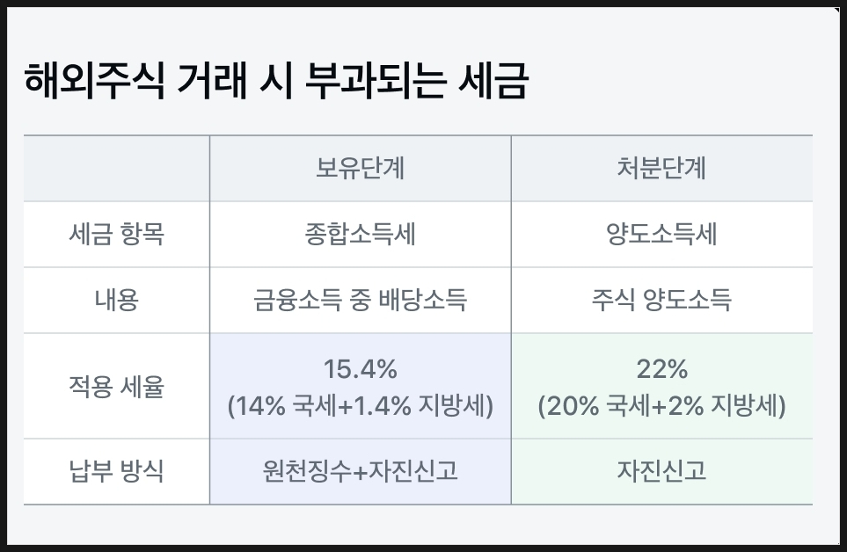The height and width of the screenshot is (552, 847).
Task: Click the 양도소득세 cell
Action: (661, 235)
